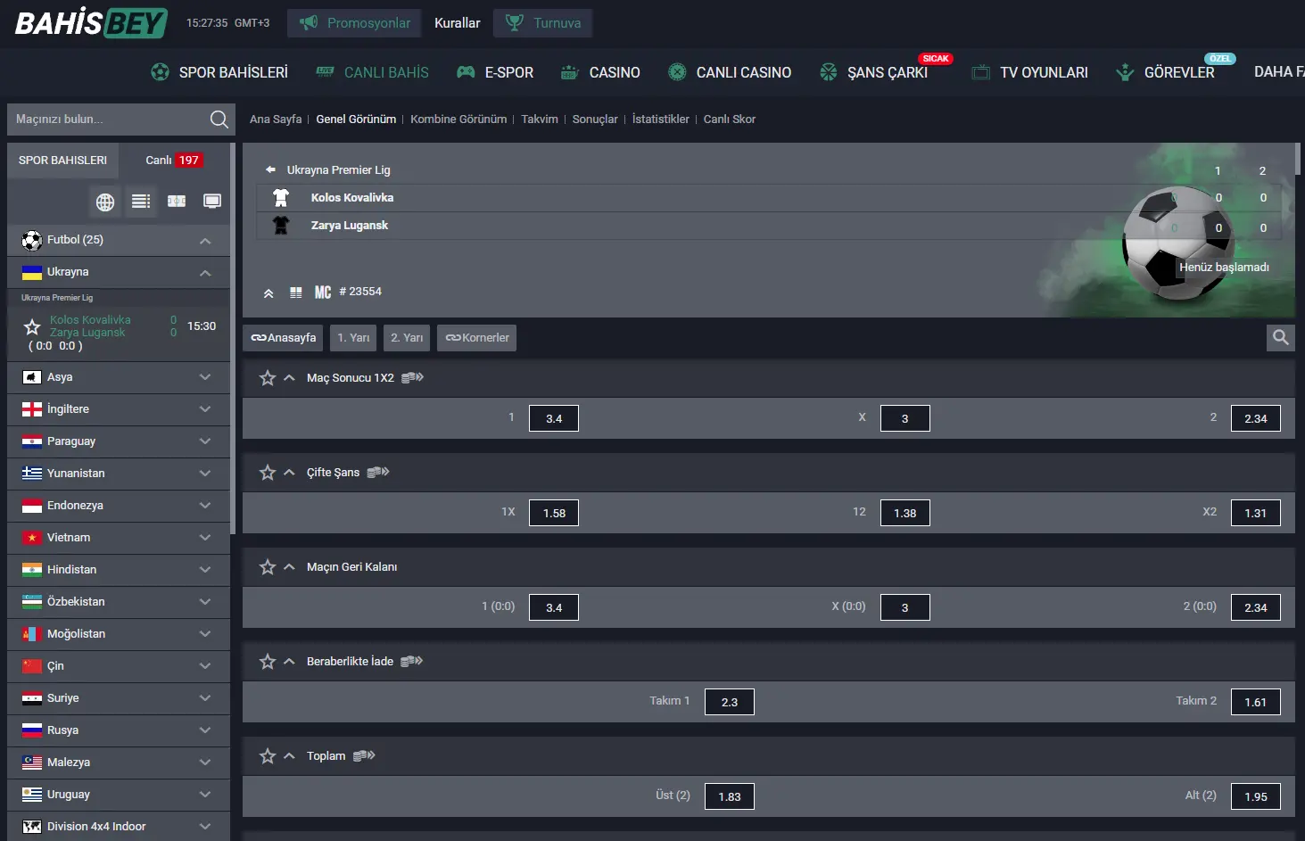Click the Zarya Lugansk black jersey icon
This screenshot has width=1305, height=841.
[281, 226]
